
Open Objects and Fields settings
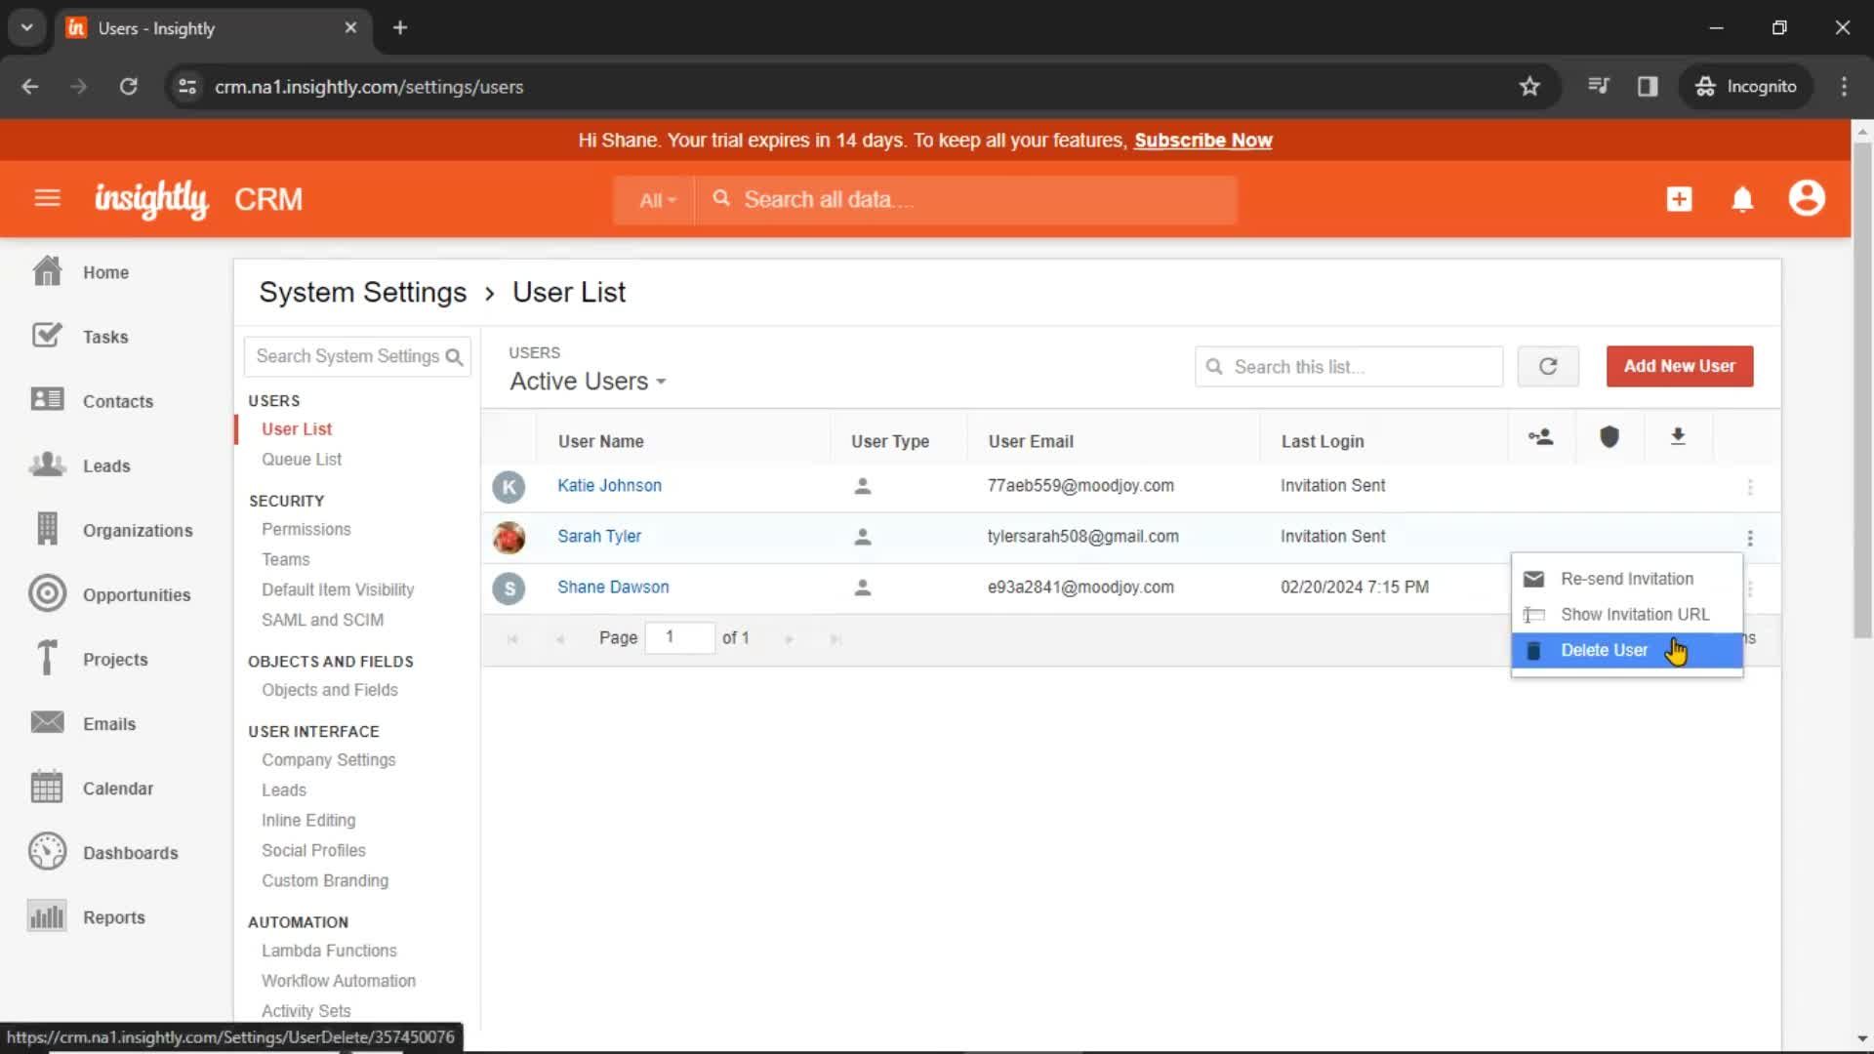pos(330,690)
